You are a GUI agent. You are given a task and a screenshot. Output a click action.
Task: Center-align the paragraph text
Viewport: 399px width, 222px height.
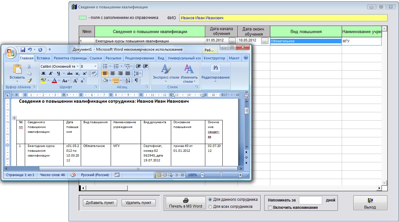click(112, 73)
